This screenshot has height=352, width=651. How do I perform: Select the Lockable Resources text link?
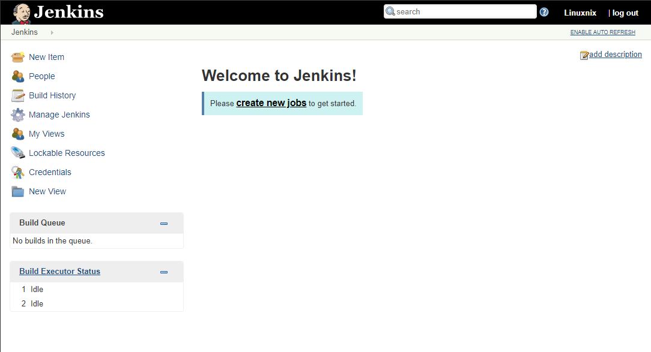67,153
